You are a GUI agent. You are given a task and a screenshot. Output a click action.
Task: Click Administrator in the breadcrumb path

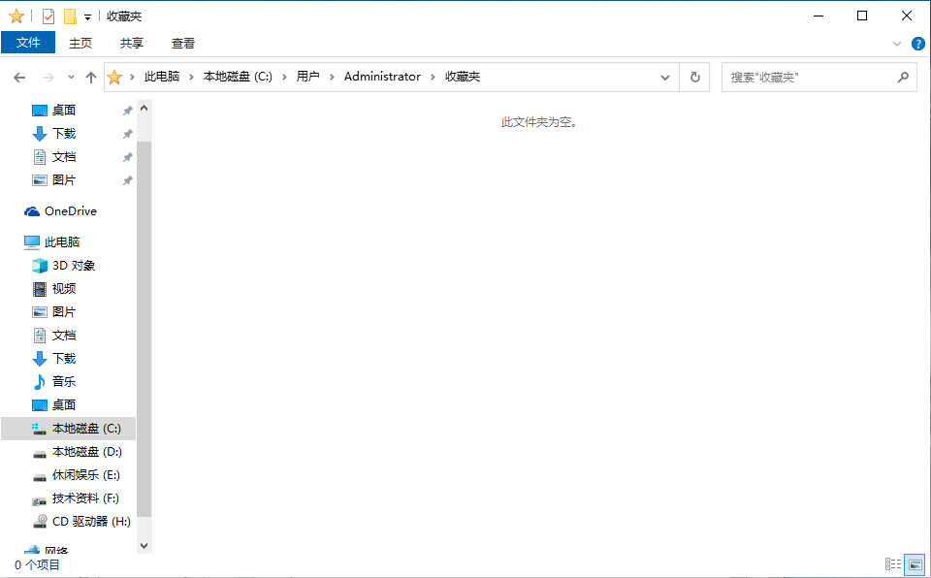[x=382, y=77]
